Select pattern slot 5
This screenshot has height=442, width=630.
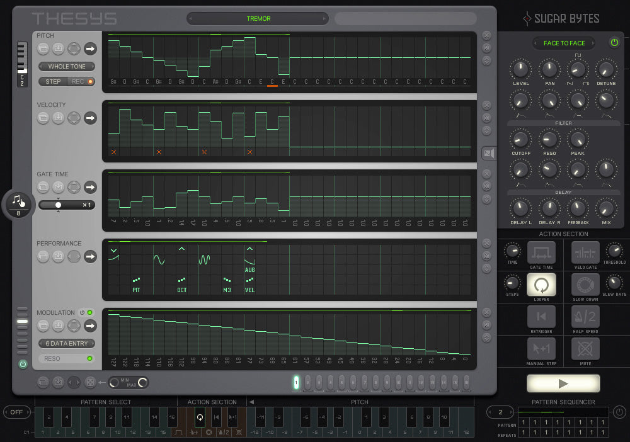(x=341, y=382)
